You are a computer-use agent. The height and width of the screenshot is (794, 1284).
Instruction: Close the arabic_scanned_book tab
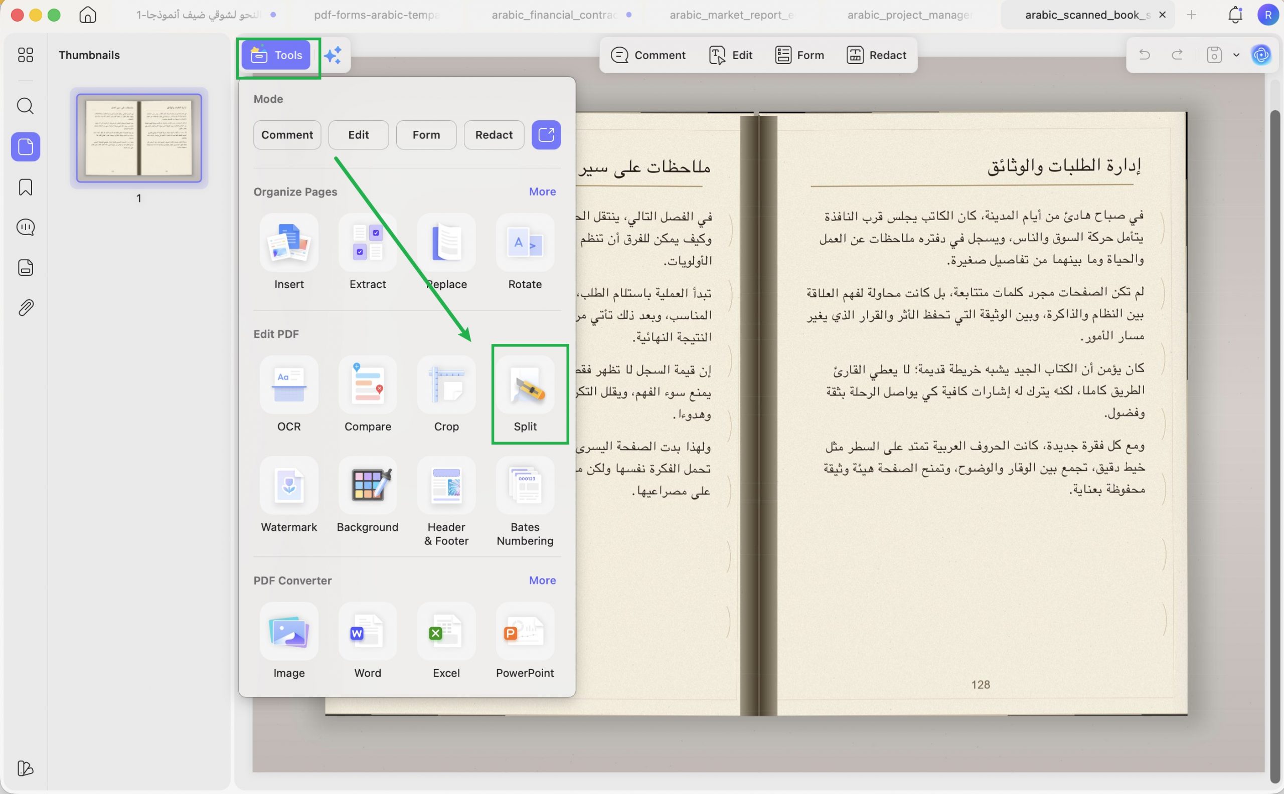tap(1163, 15)
